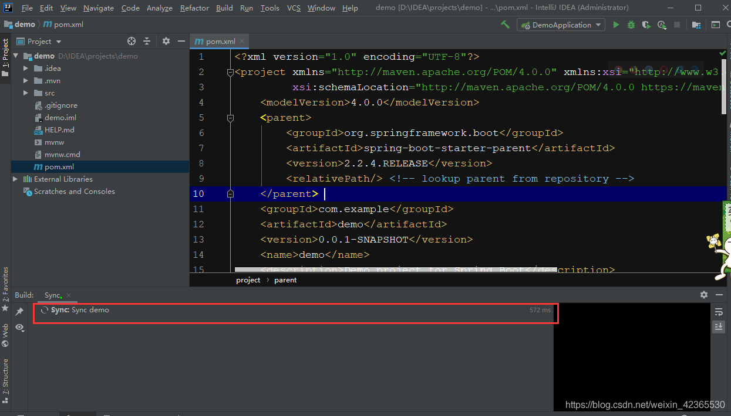This screenshot has height=416, width=731.
Task: Click the green hammer Build Project icon
Action: [x=505, y=25]
